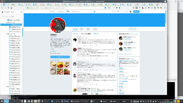Reload the current page

8,8
